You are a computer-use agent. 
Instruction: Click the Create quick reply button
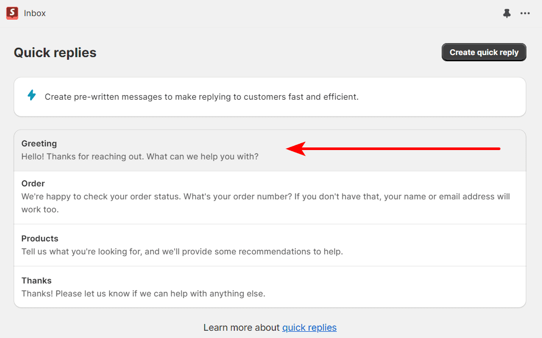[483, 52]
